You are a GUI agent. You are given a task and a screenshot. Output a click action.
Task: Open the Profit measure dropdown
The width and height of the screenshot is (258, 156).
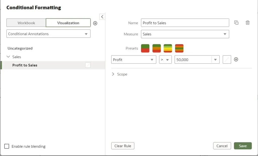click(x=134, y=60)
